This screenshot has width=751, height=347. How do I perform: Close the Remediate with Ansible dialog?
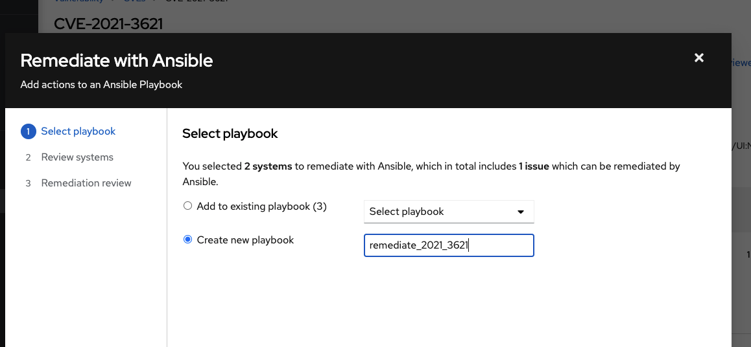699,58
